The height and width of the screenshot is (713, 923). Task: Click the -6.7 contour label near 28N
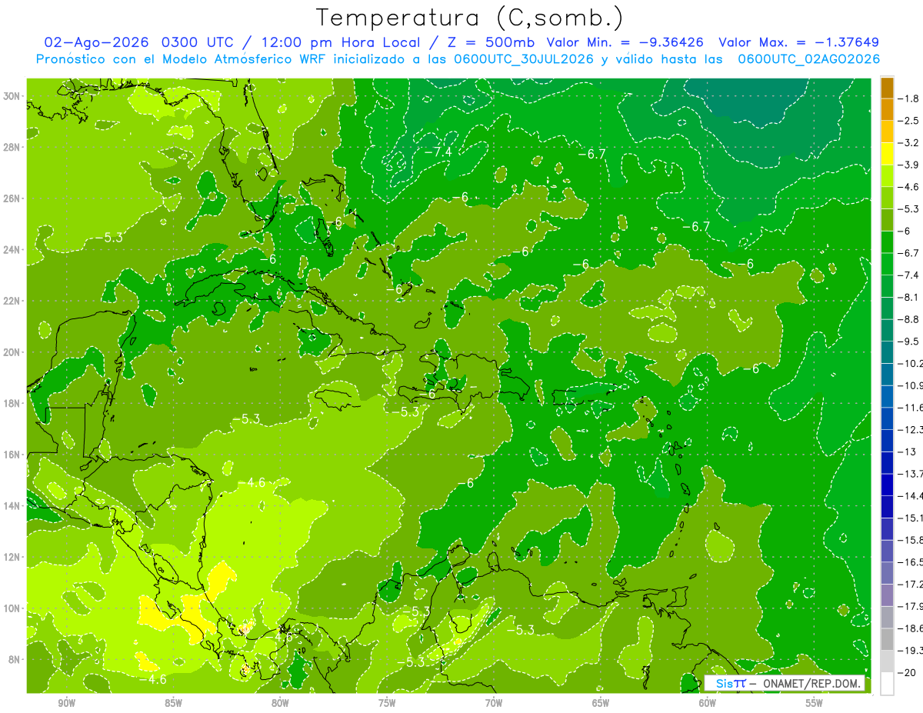click(592, 154)
